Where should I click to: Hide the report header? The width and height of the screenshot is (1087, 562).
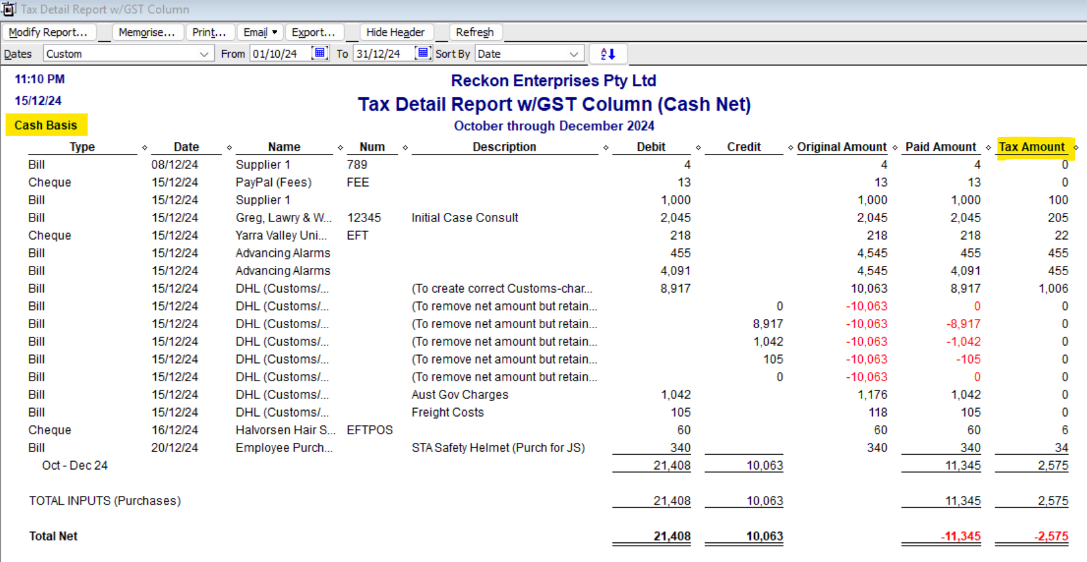(x=395, y=32)
